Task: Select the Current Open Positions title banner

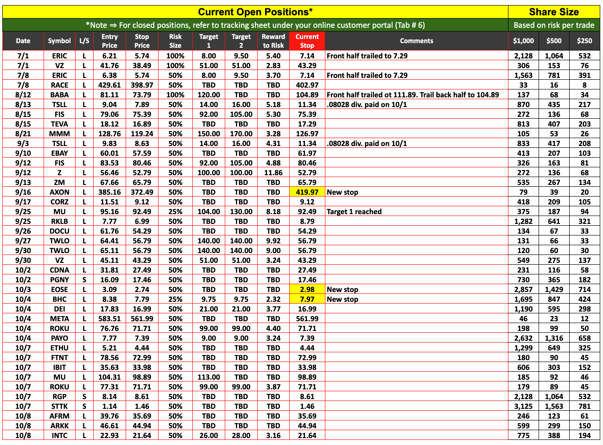Action: pyautogui.click(x=255, y=12)
